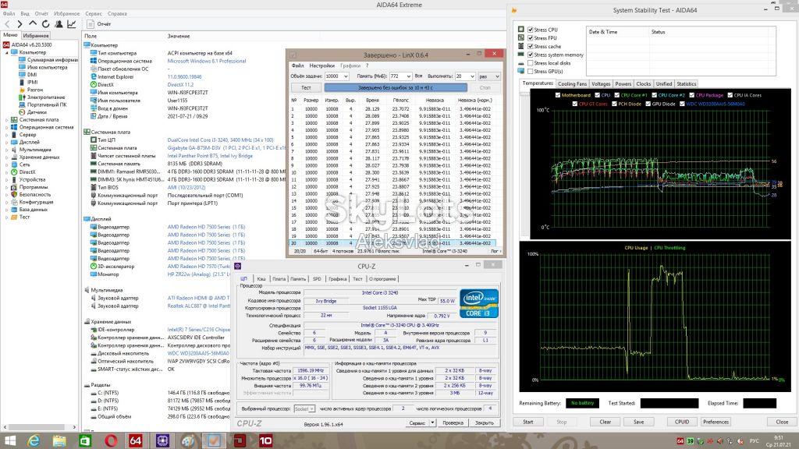This screenshot has width=799, height=449.
Task: Click the AIDA64 horizontal scrollbar at bottom
Action: click(x=39, y=427)
